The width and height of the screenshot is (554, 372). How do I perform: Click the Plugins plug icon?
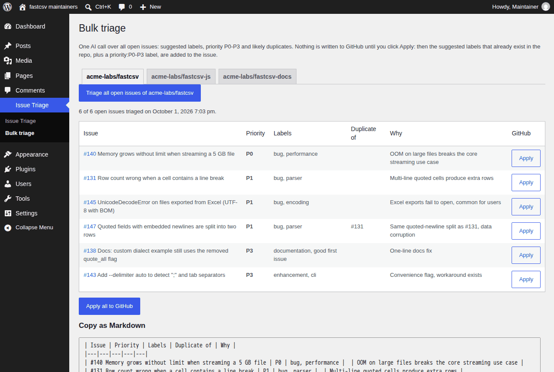(8, 169)
